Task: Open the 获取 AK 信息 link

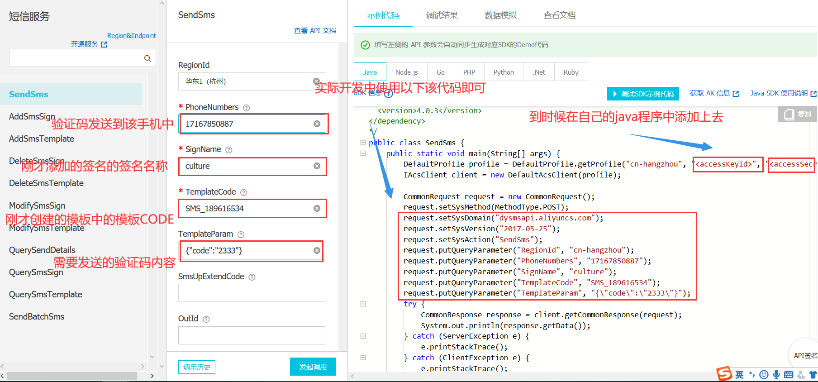Action: 714,93
